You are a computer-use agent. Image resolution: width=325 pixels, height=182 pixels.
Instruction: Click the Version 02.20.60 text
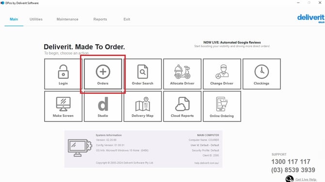click(x=106, y=140)
